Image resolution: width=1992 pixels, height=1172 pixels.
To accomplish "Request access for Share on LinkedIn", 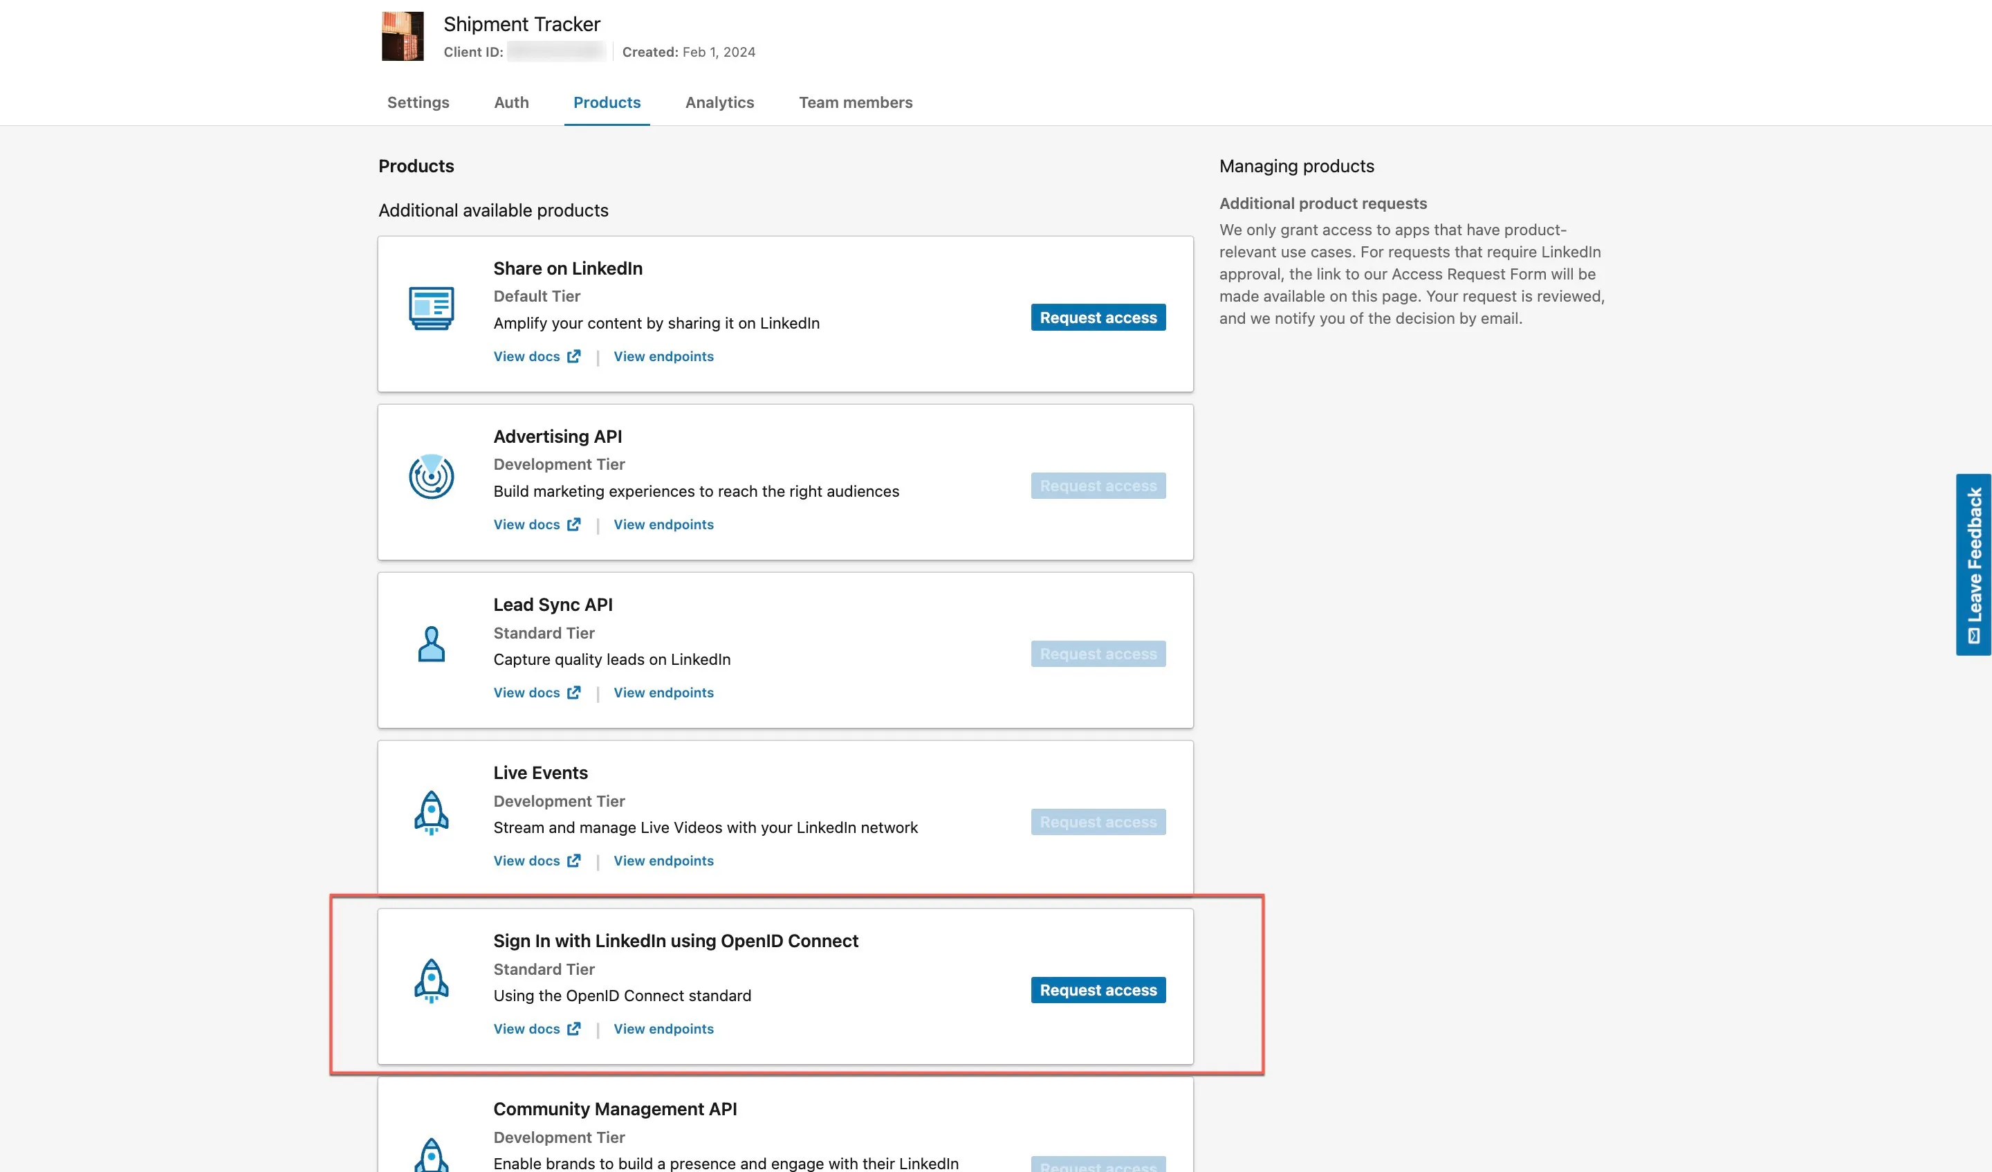I will pyautogui.click(x=1098, y=317).
